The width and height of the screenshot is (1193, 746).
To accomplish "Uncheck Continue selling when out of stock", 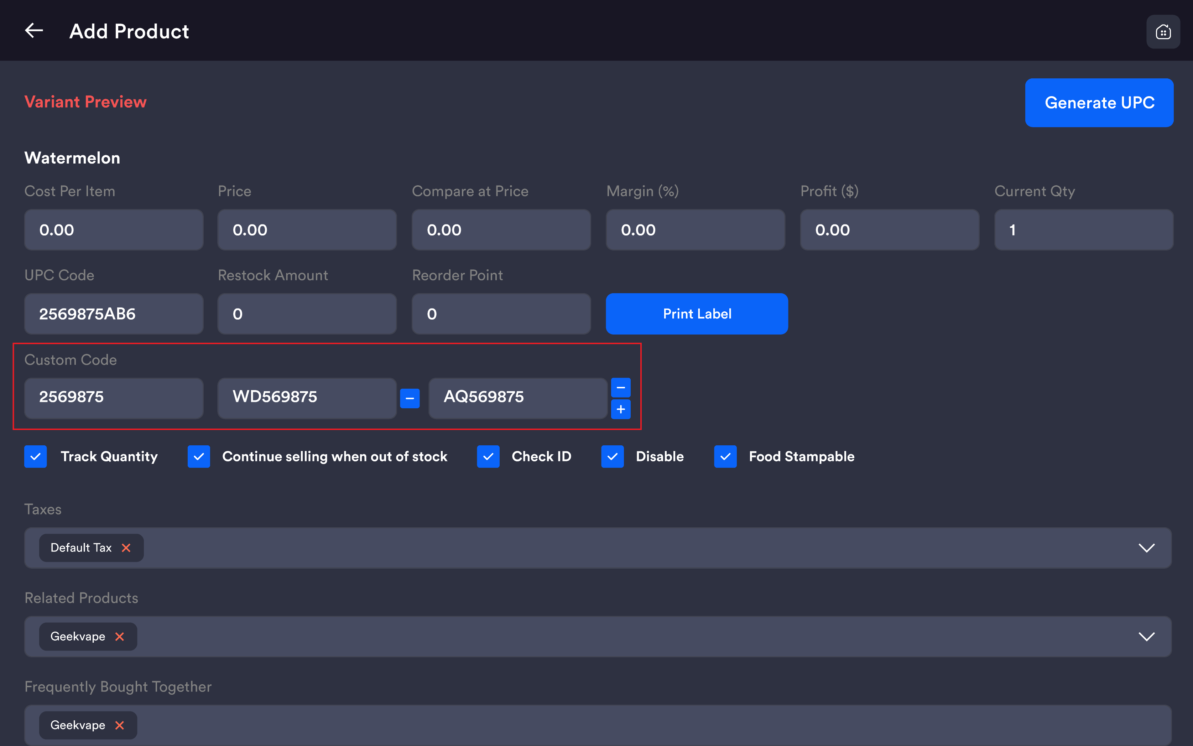I will click(199, 456).
